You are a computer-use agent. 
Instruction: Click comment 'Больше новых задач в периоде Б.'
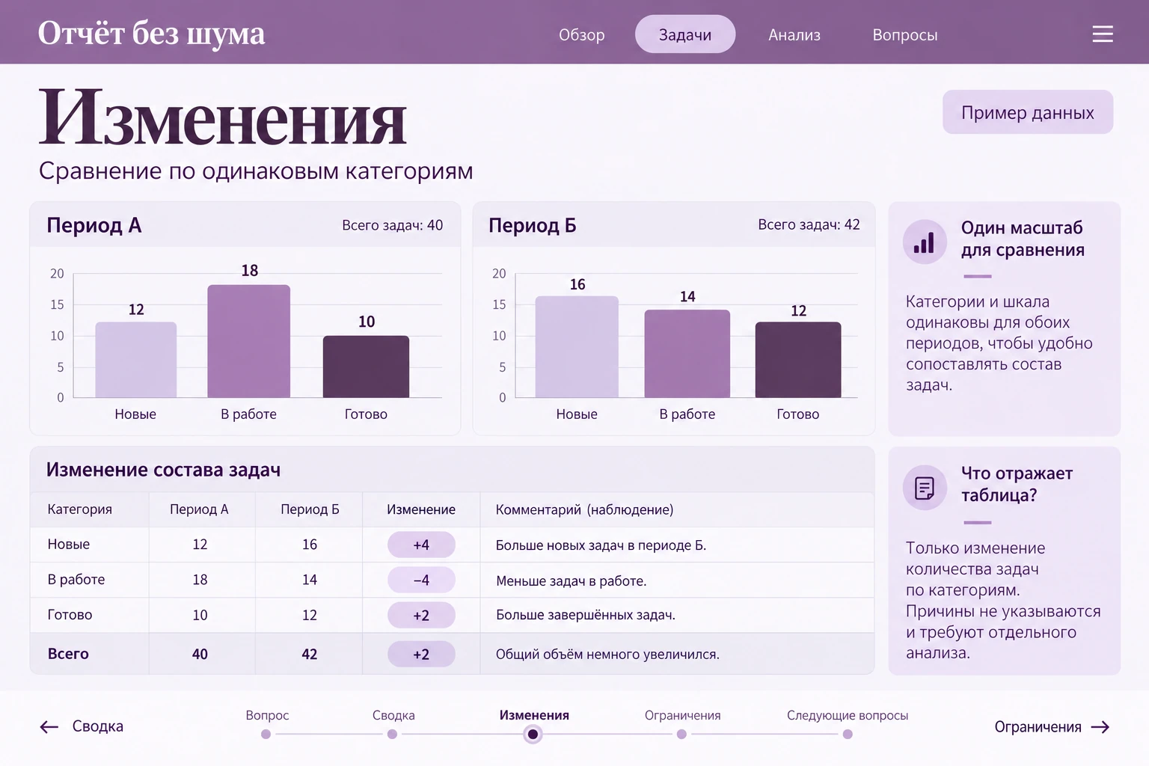(x=601, y=545)
